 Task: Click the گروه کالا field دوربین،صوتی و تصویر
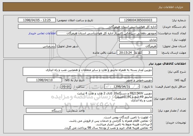[121, 80]
